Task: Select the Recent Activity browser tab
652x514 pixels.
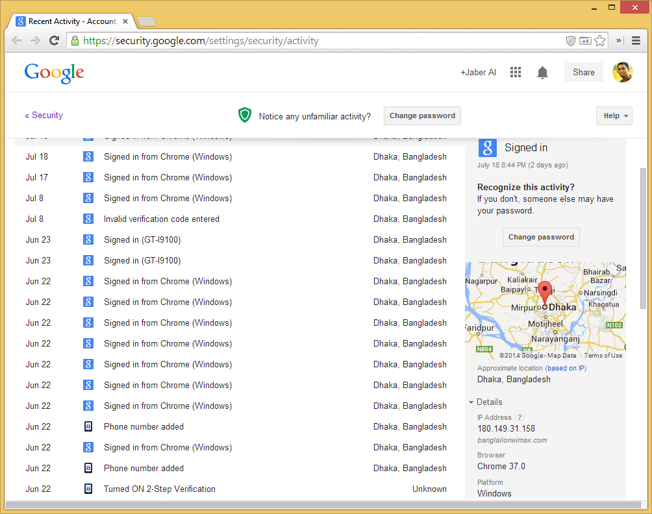Action: (x=71, y=21)
